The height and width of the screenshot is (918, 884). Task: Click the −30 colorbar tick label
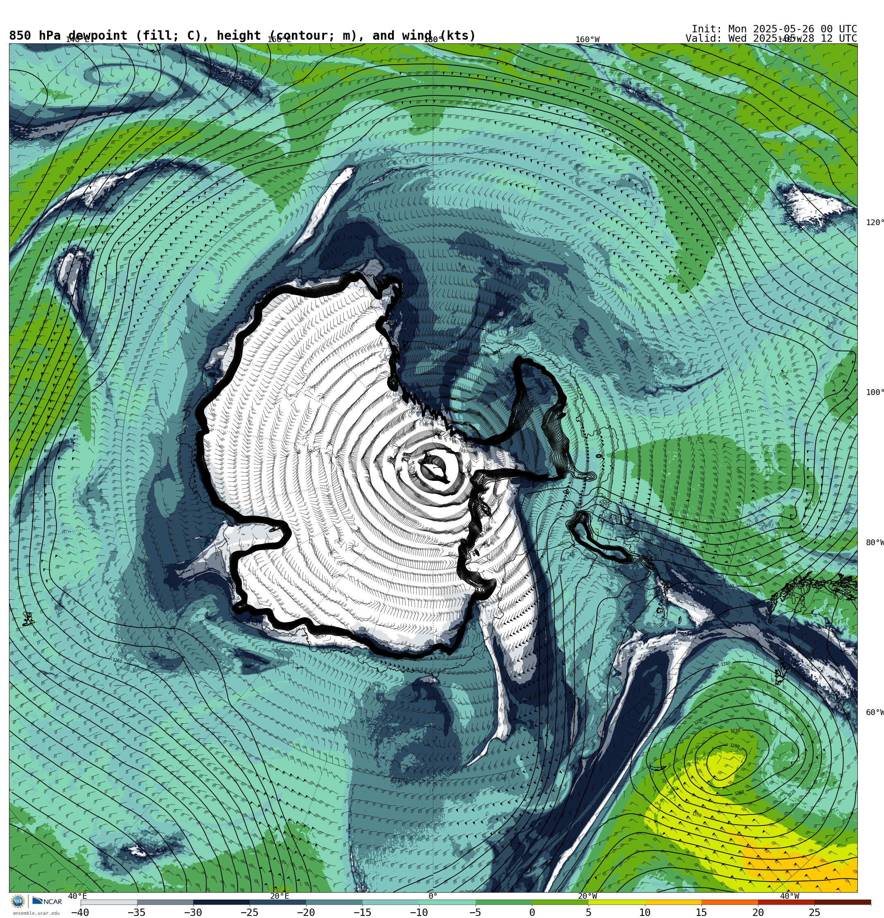(192, 912)
